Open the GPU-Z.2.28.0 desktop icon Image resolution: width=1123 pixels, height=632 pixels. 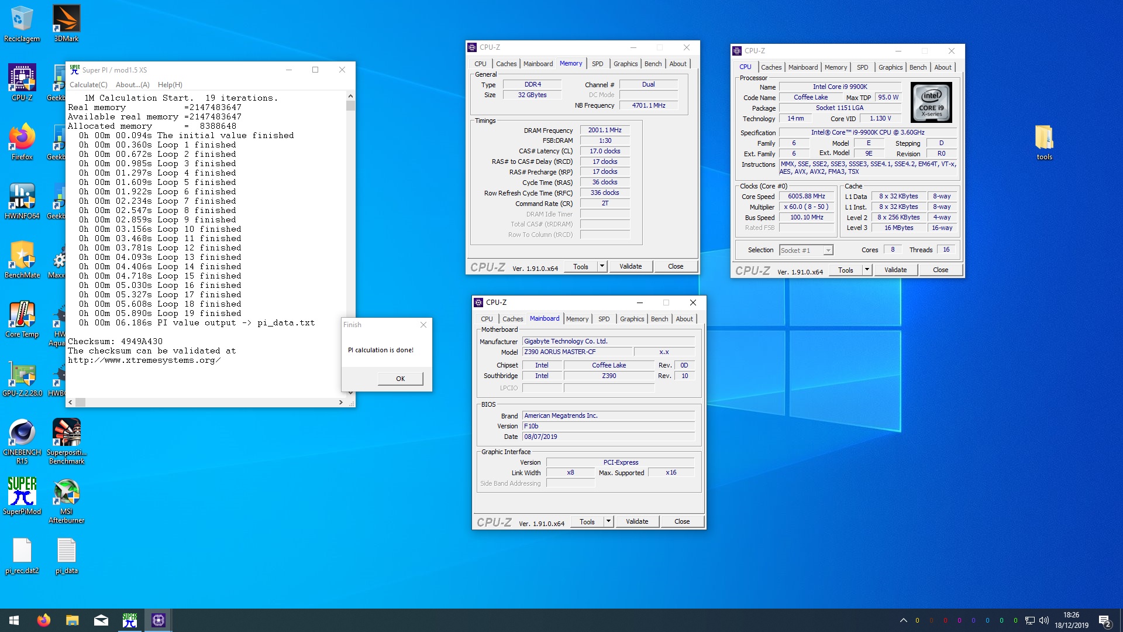pyautogui.click(x=22, y=378)
